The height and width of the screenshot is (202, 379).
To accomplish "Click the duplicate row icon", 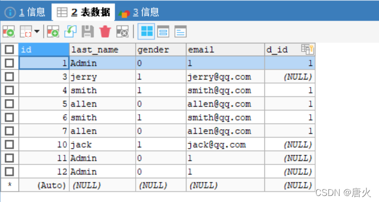I will pos(53,32).
